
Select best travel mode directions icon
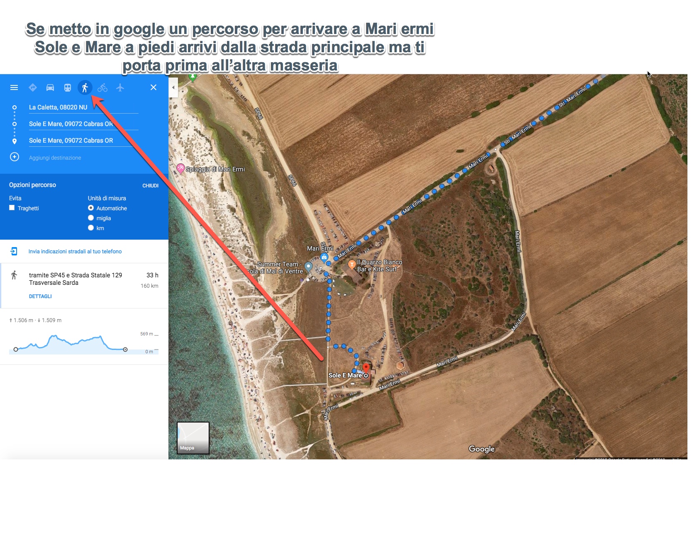[33, 87]
